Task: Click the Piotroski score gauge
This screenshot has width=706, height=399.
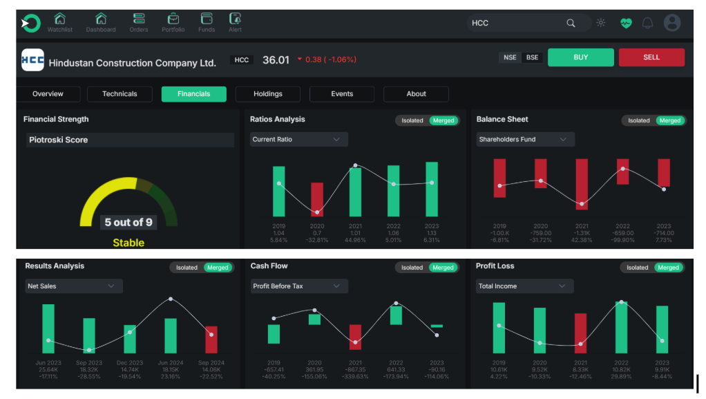Action: click(128, 201)
